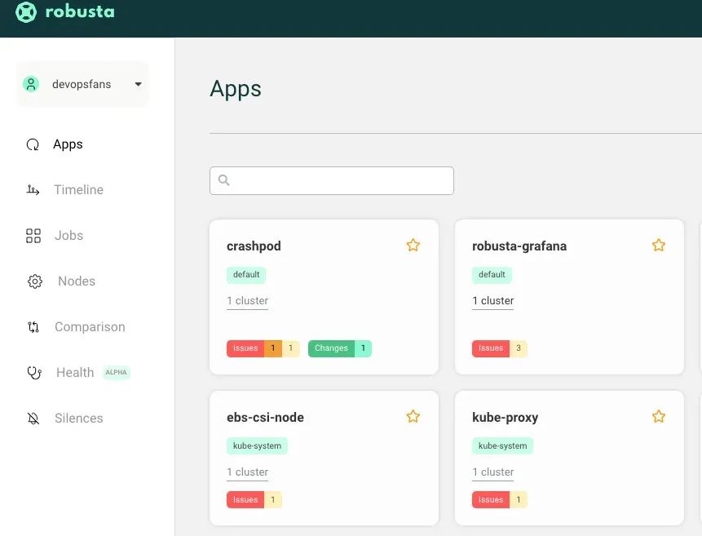The image size is (702, 536).
Task: Click the devopsfans user avatar icon
Action: click(x=31, y=84)
